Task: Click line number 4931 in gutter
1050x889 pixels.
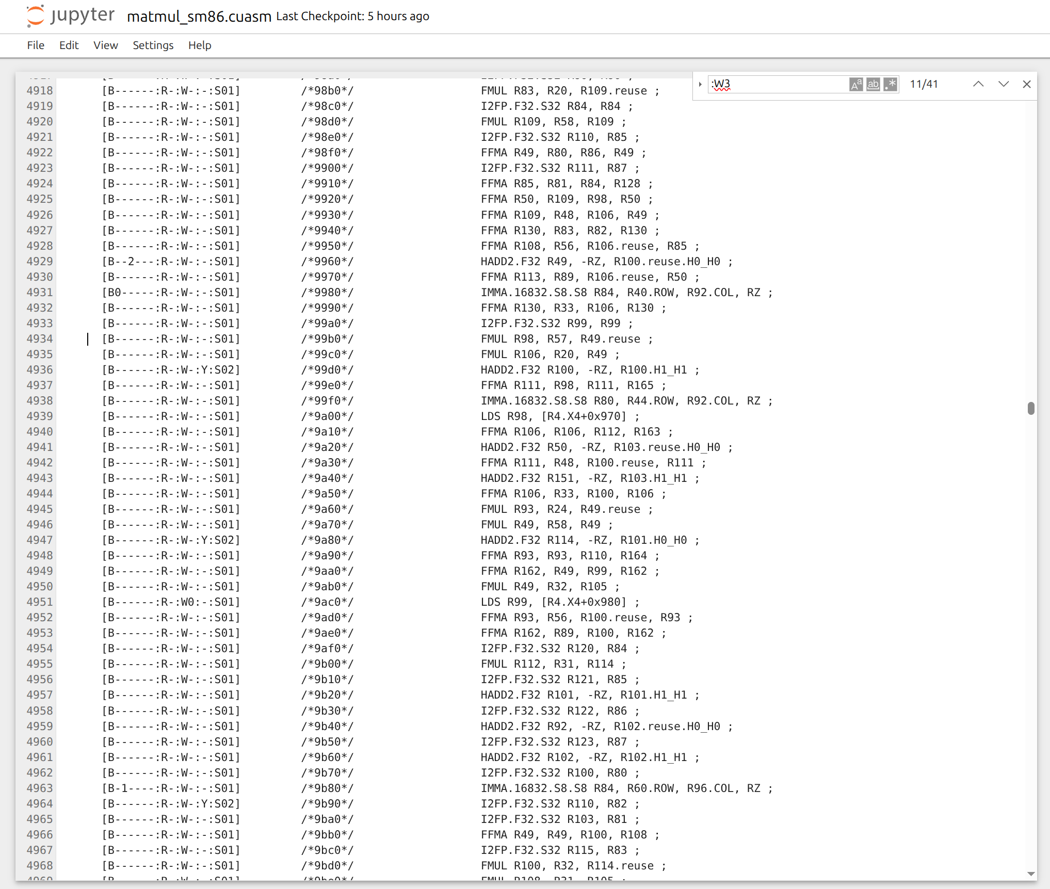Action: 40,293
